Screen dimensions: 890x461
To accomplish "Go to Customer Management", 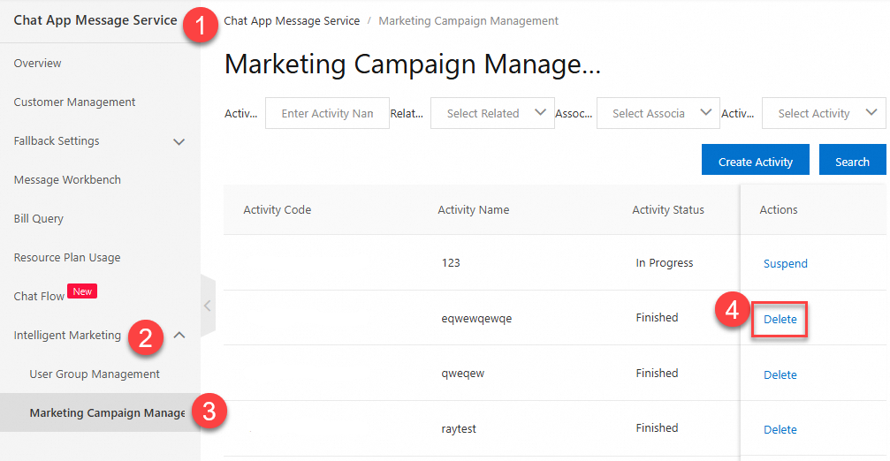I will click(x=75, y=102).
